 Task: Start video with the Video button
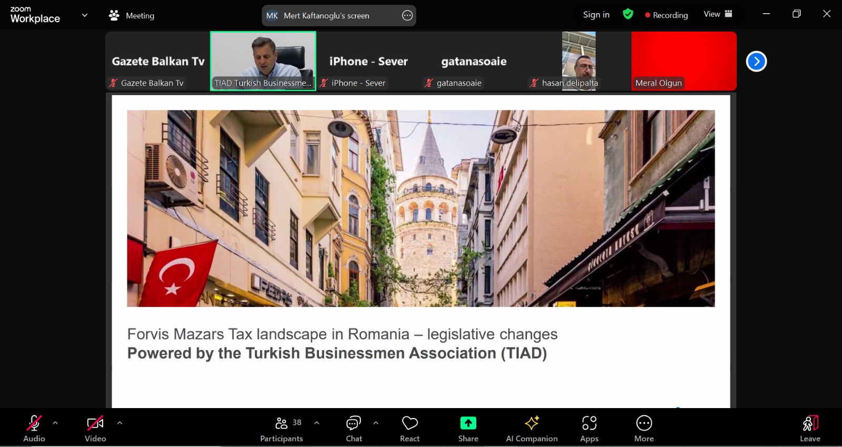[x=95, y=429]
